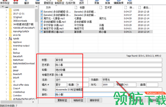Open the Online Identify (在线识别) tool
Viewport: 166px width, 107px height.
tap(70, 2)
